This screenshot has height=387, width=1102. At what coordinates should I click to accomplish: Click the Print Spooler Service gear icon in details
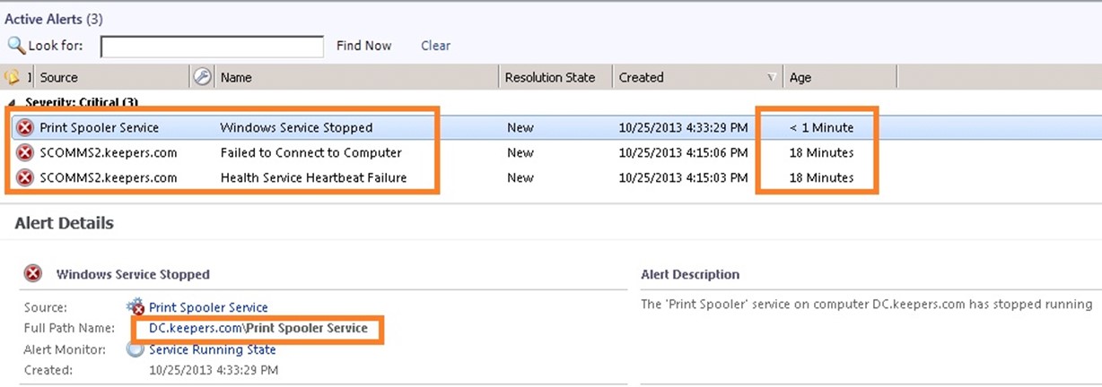pyautogui.click(x=136, y=306)
